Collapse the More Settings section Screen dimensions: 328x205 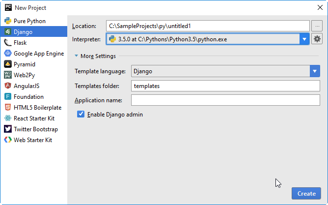77,56
